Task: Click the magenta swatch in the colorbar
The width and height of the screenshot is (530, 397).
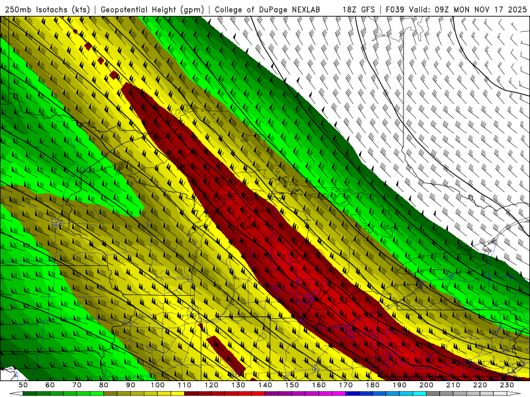Action: (339, 394)
